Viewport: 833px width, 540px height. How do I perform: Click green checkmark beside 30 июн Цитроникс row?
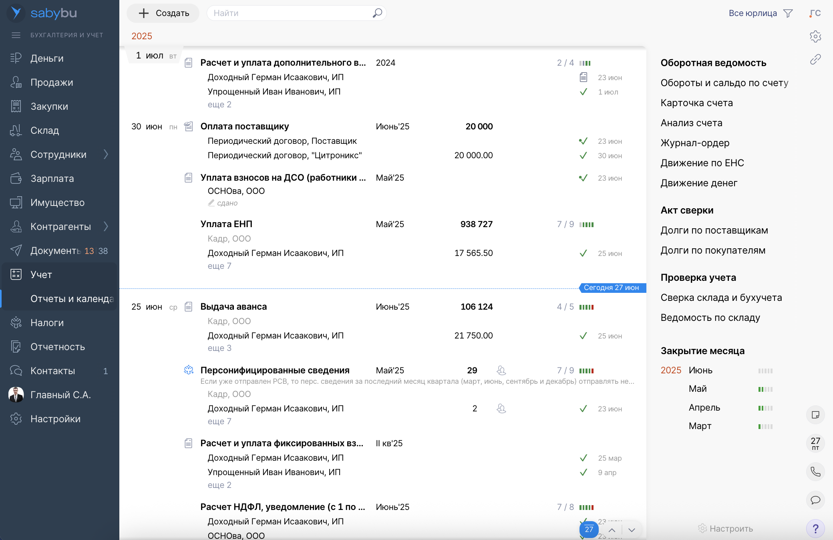[x=584, y=155]
